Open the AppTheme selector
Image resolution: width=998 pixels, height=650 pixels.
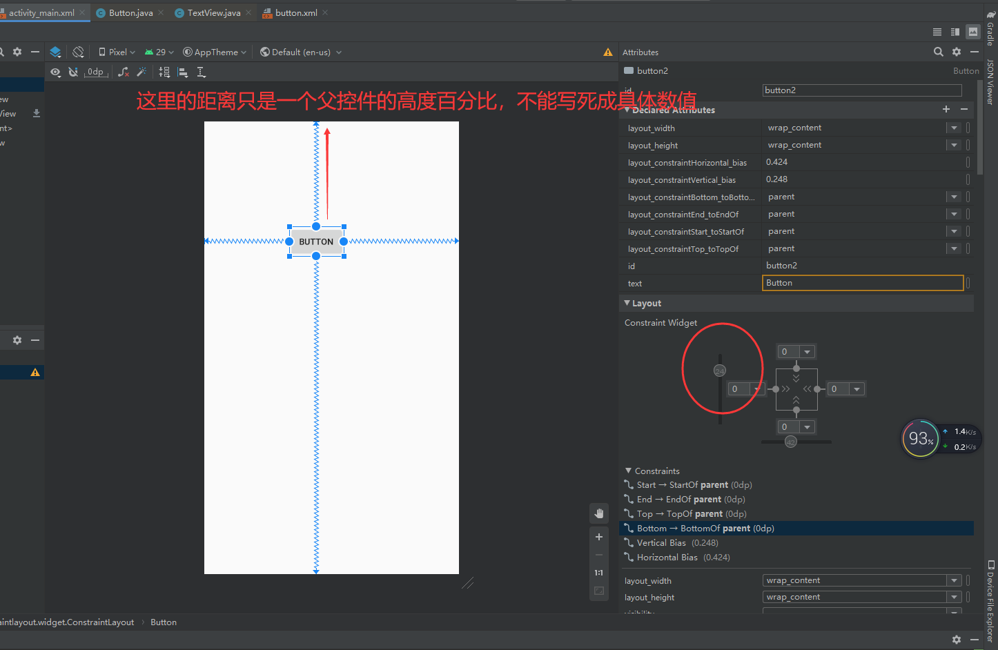tap(215, 52)
